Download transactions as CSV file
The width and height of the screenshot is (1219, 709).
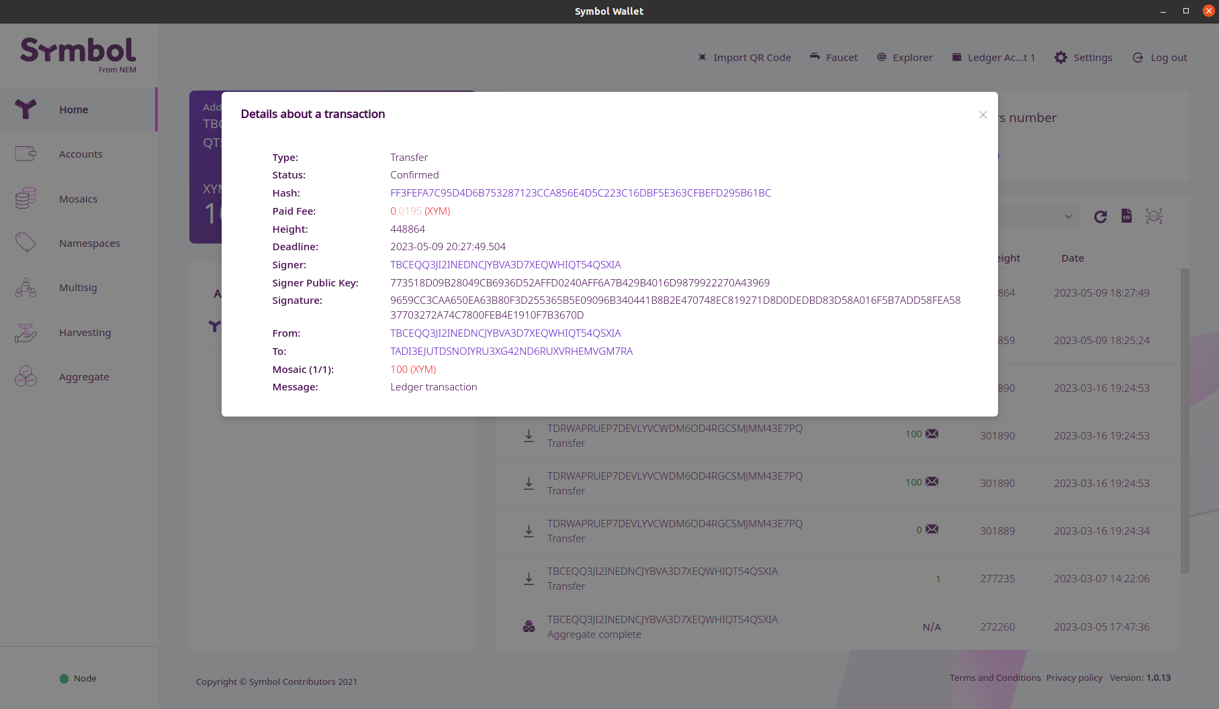coord(1126,216)
